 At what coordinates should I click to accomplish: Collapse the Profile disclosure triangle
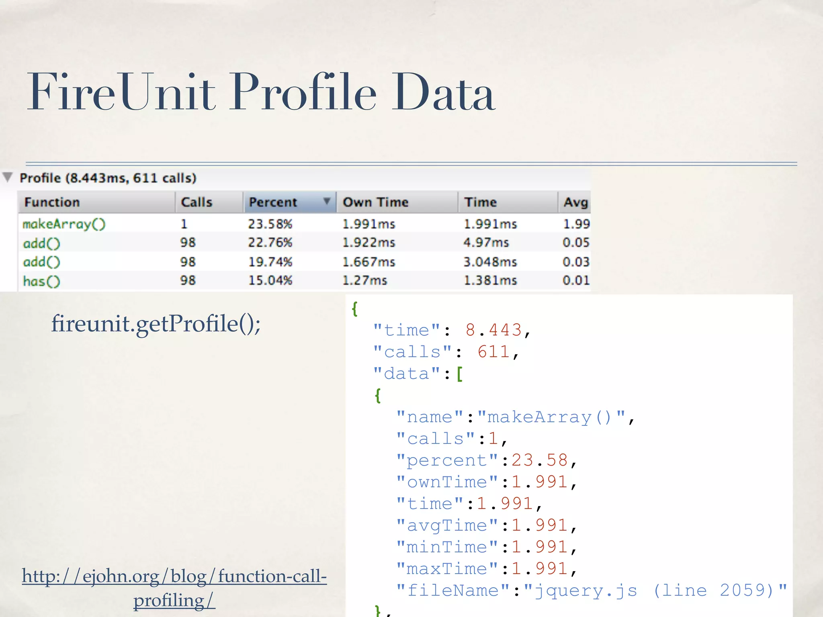pos(8,177)
